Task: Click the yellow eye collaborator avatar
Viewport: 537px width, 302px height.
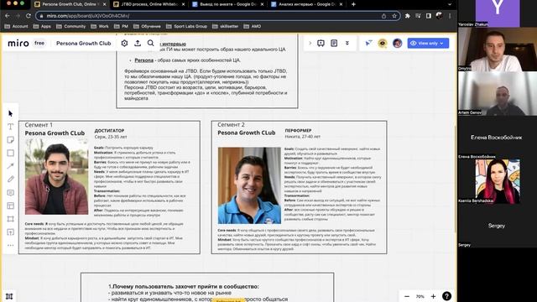Action: 383,43
